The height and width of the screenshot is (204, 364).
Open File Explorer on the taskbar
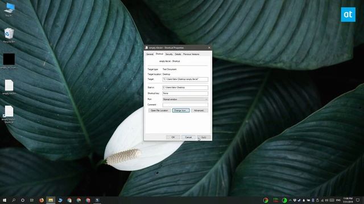point(51,200)
